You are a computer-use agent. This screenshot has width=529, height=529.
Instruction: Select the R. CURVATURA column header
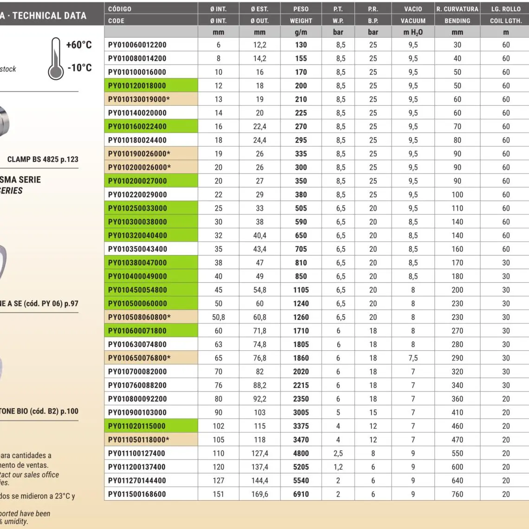457,9
